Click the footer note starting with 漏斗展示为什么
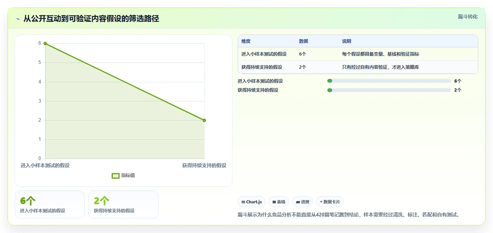Image resolution: width=493 pixels, height=233 pixels. (x=349, y=215)
